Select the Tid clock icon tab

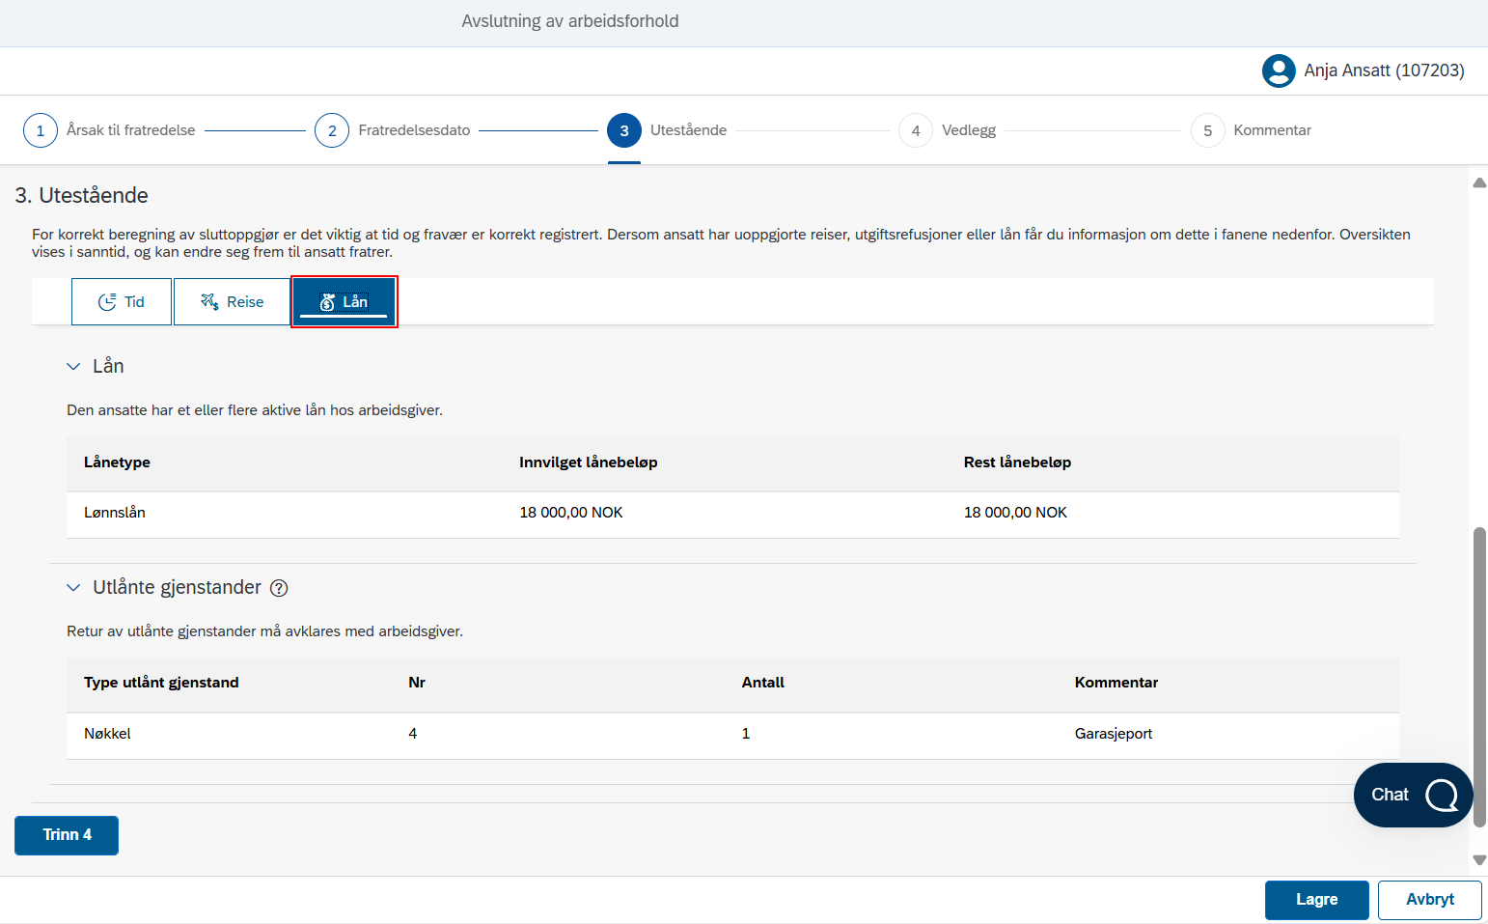(107, 302)
